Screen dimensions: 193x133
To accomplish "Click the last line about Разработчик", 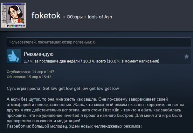I will (x=74, y=126).
